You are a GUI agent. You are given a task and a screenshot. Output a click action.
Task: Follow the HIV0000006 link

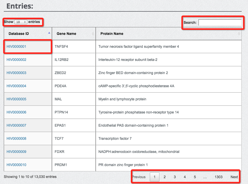click(x=16, y=112)
